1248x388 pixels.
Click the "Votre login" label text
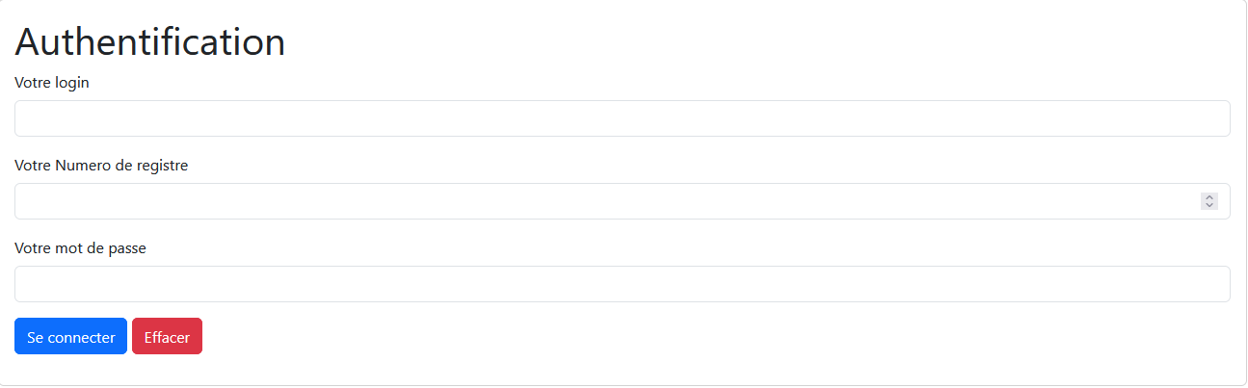click(x=52, y=83)
